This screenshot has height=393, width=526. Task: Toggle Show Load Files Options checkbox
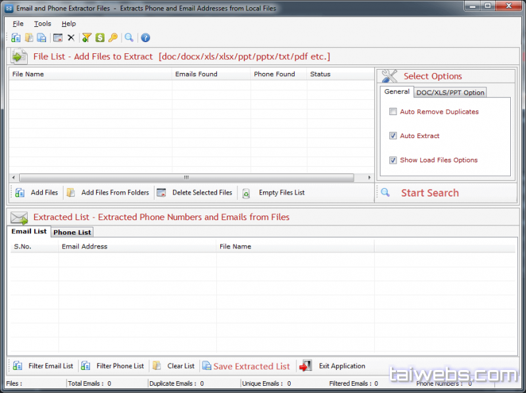tap(393, 160)
